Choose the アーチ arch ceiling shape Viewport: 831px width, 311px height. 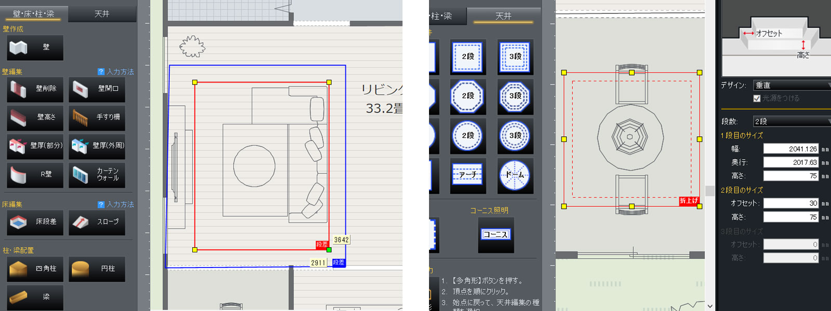click(467, 175)
